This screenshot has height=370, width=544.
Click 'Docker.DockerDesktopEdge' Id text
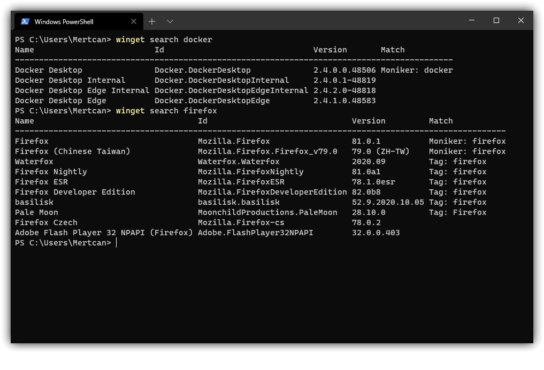(x=212, y=101)
